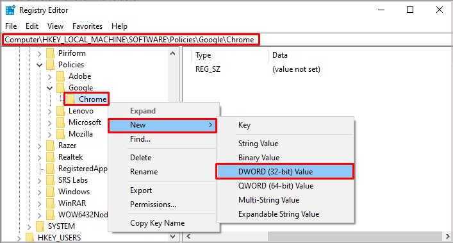Create a new DWORD (32-bit) Value
This screenshot has height=243, width=453.
[x=285, y=172]
